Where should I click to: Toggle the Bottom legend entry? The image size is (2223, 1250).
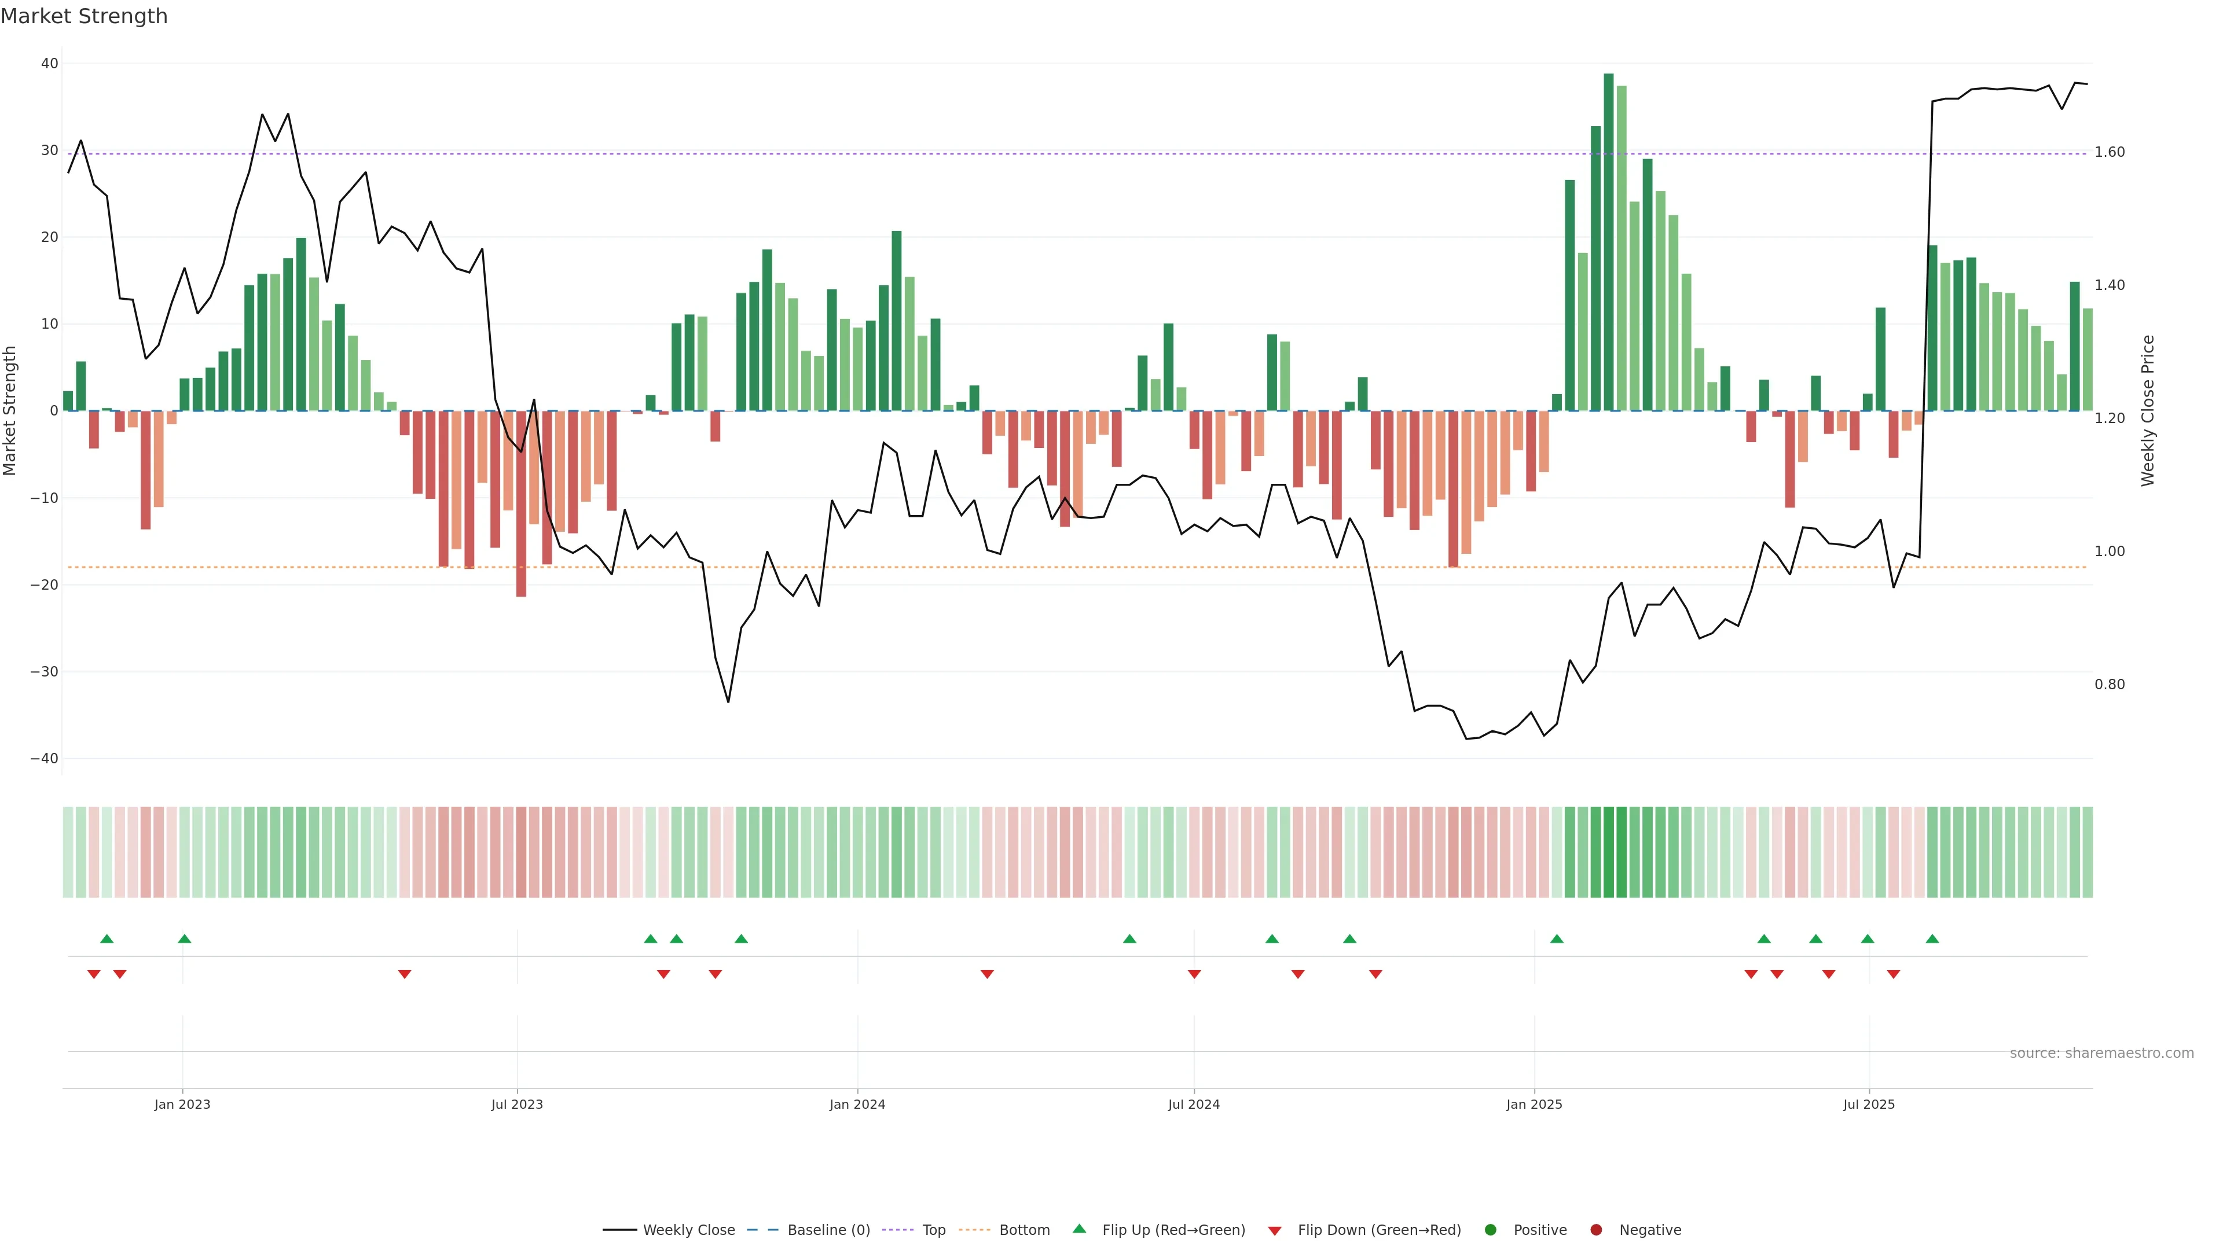[1024, 1230]
